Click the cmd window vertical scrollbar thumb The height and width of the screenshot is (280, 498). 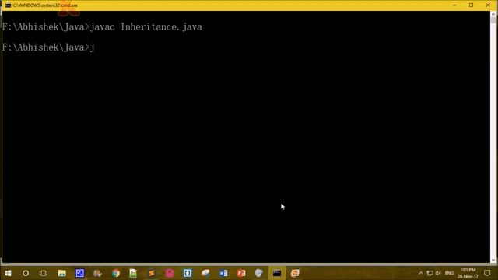(x=493, y=20)
